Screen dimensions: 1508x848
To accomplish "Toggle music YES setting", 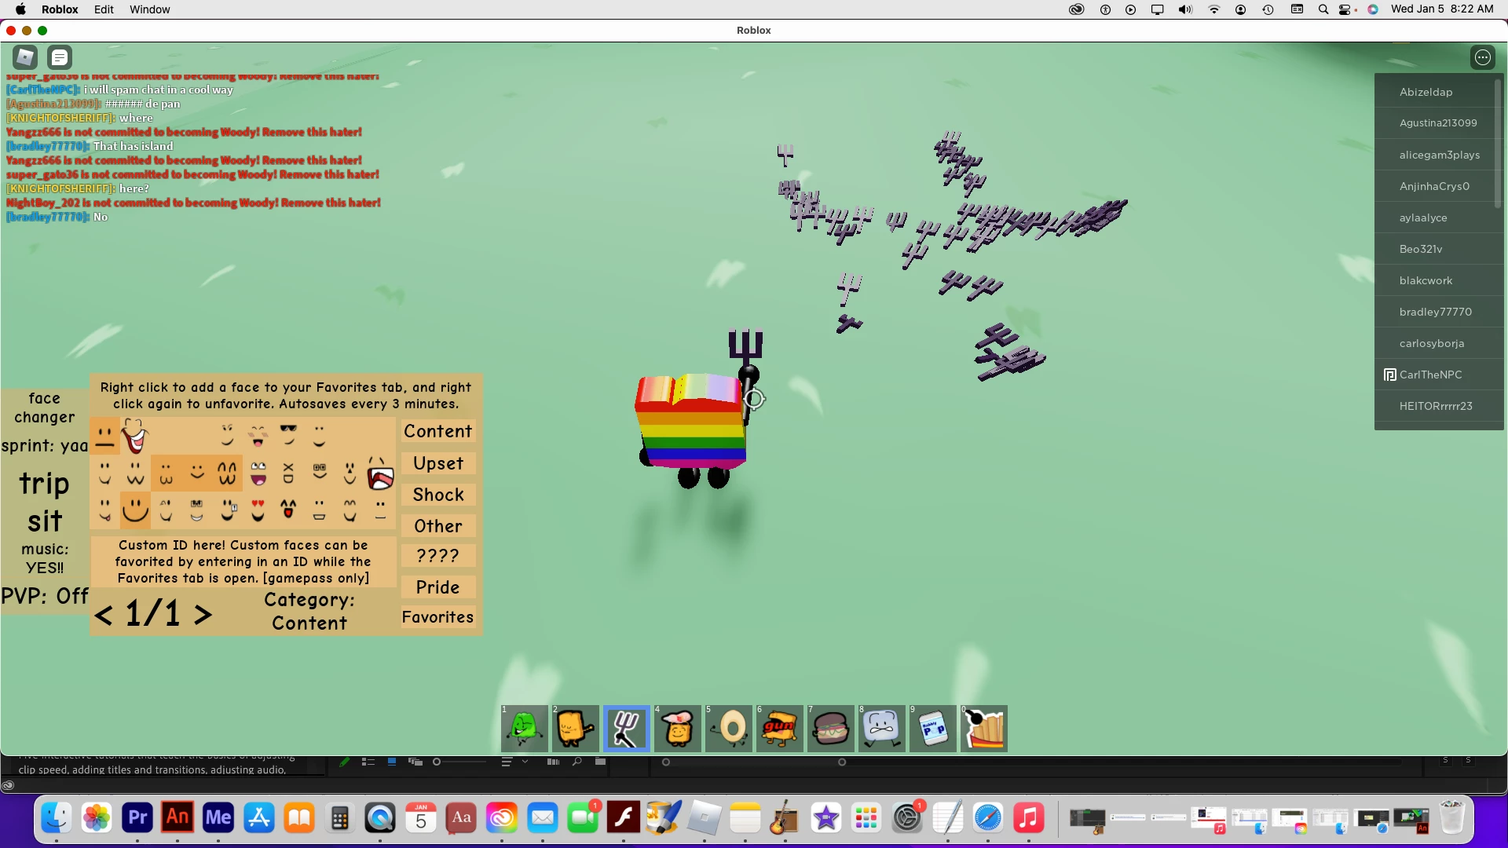I will point(45,558).
